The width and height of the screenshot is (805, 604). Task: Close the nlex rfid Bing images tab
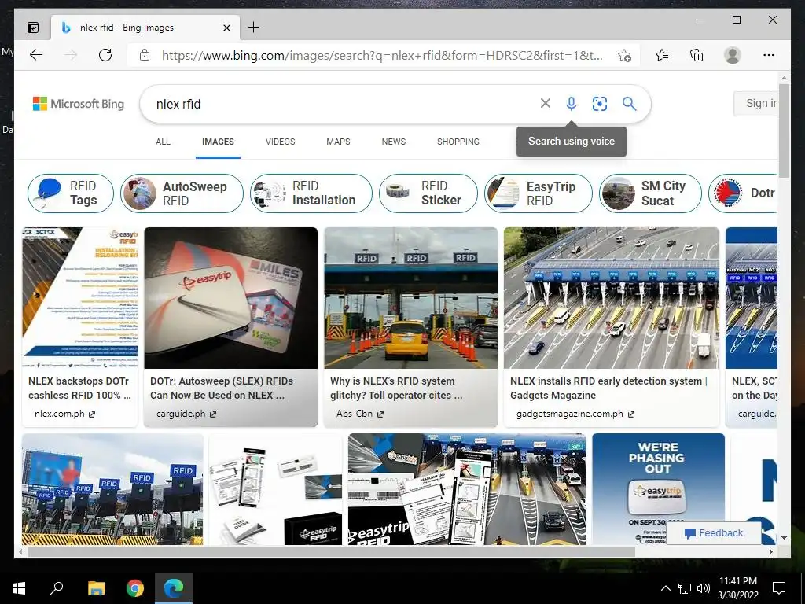226,28
